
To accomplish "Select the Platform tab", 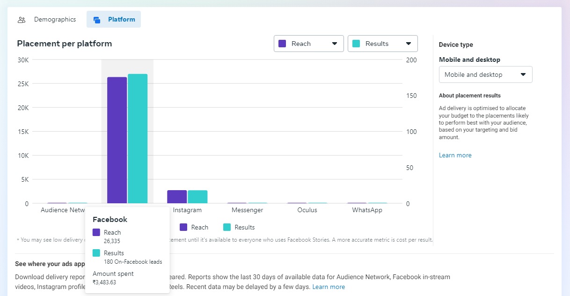I will 121,20.
